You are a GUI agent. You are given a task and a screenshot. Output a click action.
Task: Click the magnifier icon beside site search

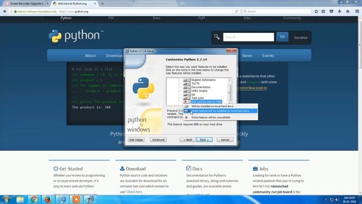pos(217,37)
